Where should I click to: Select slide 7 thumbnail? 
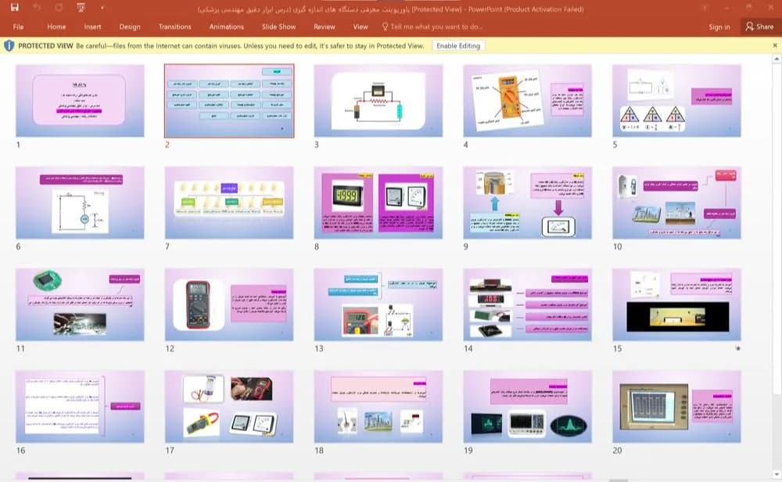[x=229, y=203]
